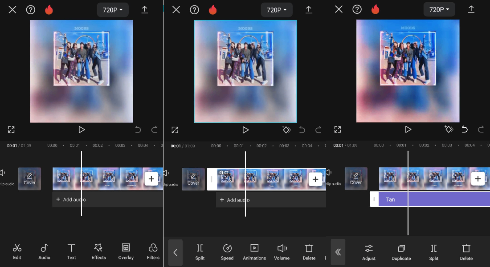The width and height of the screenshot is (490, 267).
Task: Add clip with plus button in middle panel
Action: pyautogui.click(x=315, y=179)
